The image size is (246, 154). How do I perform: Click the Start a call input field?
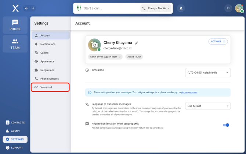tap(110, 8)
